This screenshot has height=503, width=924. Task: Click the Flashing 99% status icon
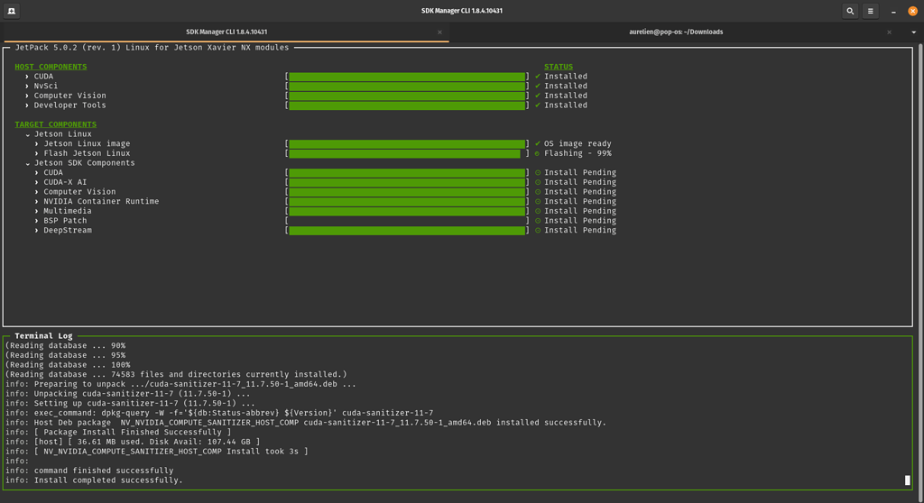pyautogui.click(x=538, y=154)
